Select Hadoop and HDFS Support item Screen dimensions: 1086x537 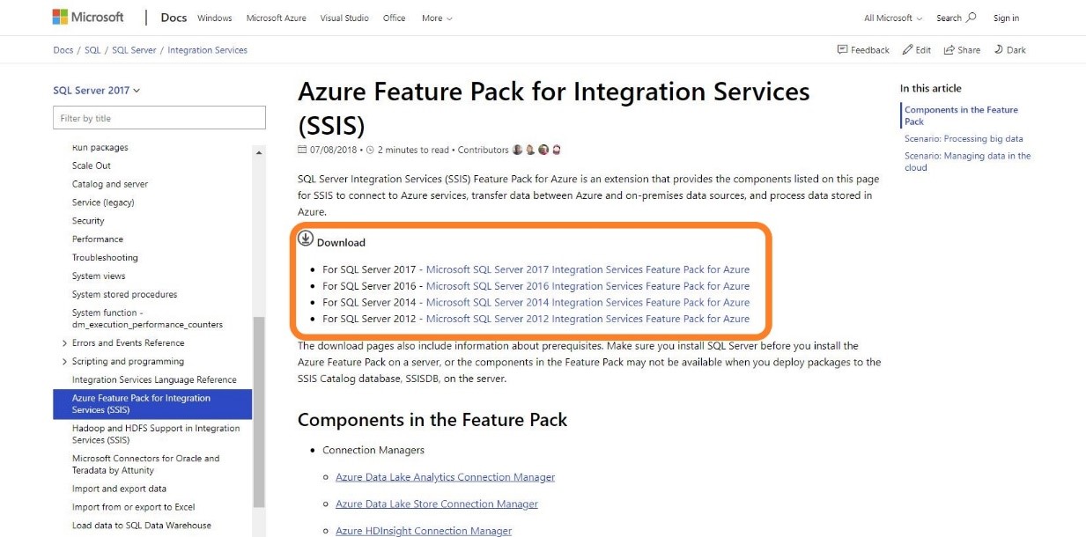point(155,434)
